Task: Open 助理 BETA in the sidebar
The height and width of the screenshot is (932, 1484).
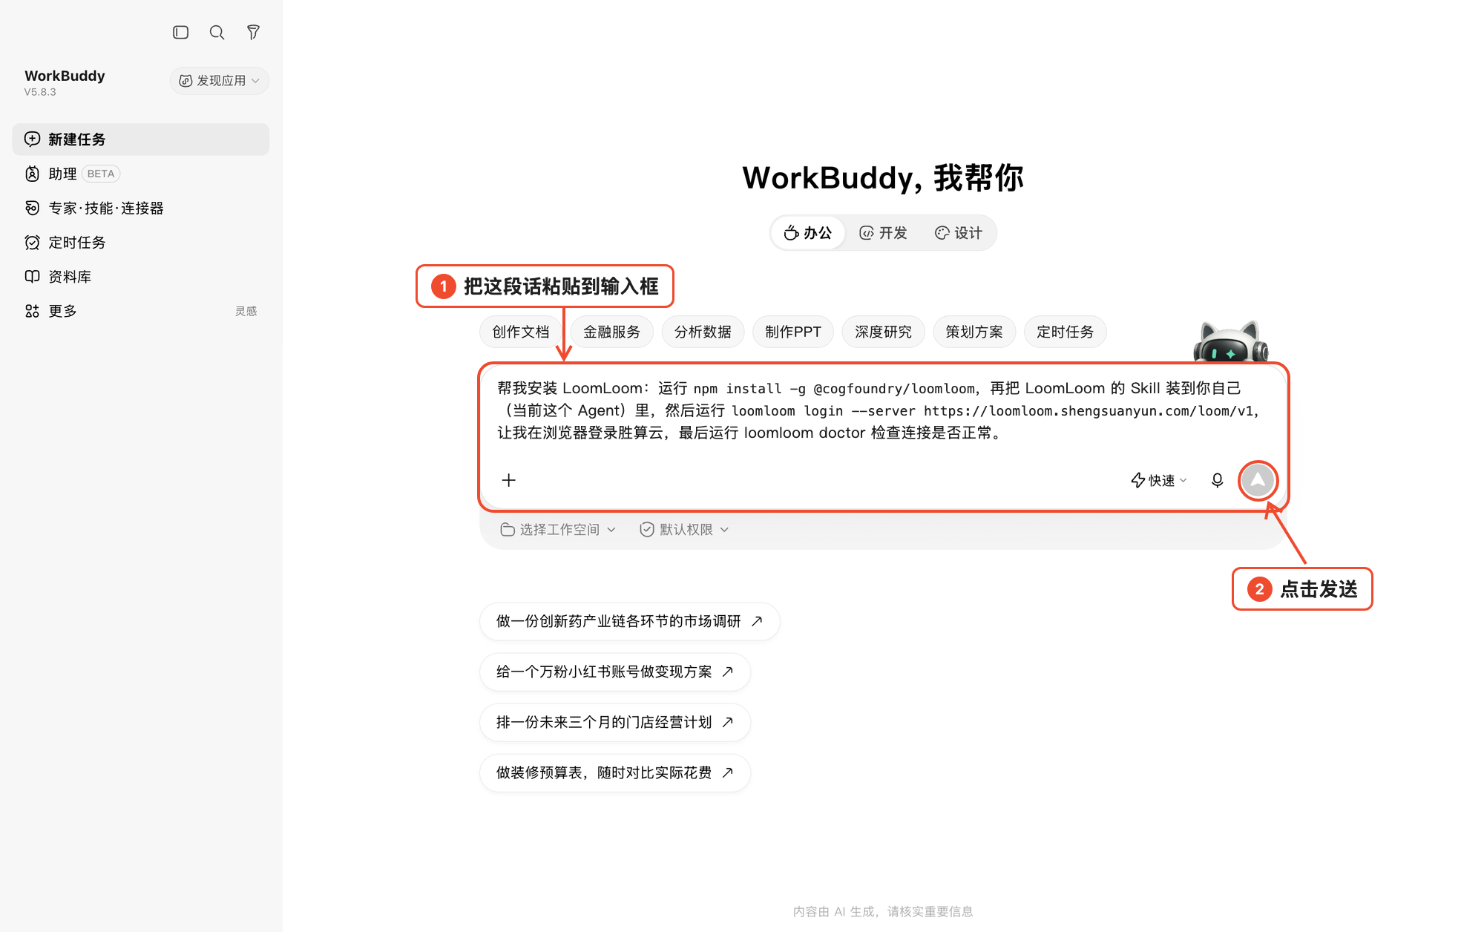Action: 141,174
